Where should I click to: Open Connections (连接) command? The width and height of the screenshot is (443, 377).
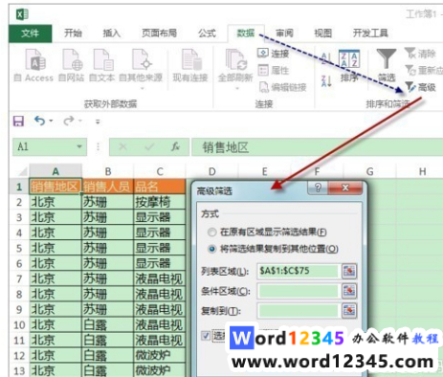point(274,54)
